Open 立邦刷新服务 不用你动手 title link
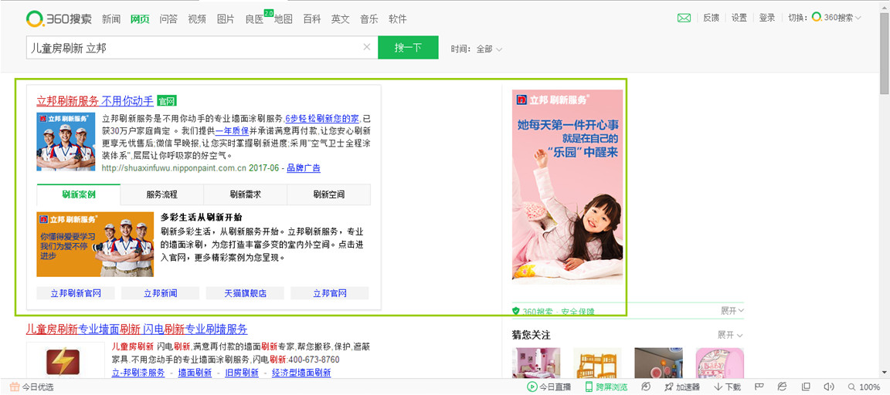Viewport: 890px width, 395px height. (x=95, y=101)
